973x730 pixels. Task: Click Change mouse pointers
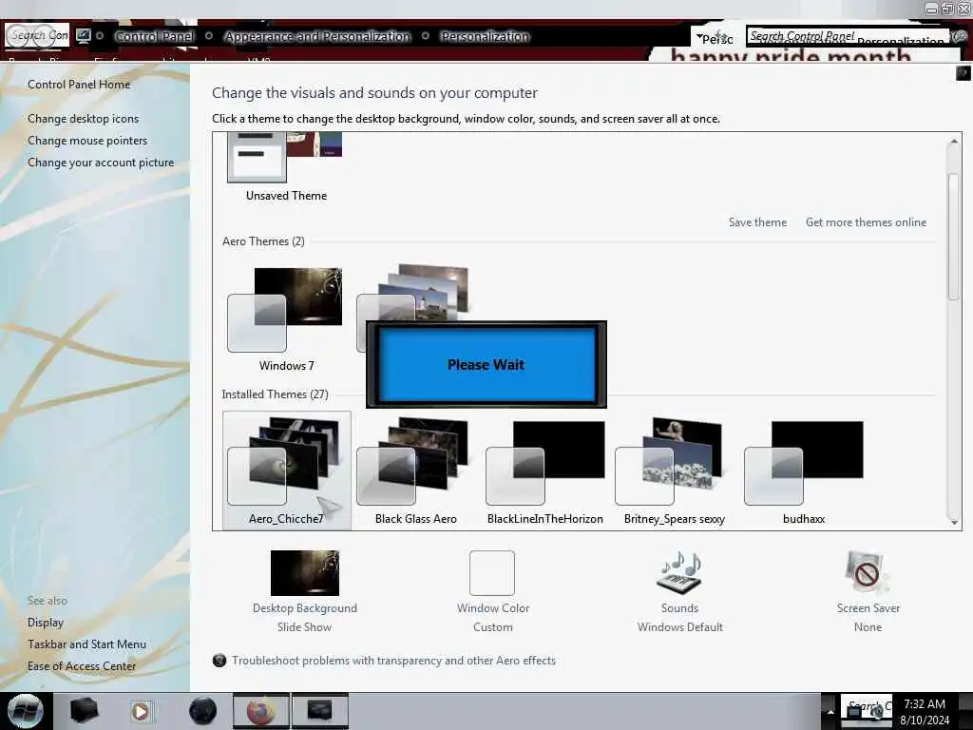(x=87, y=141)
